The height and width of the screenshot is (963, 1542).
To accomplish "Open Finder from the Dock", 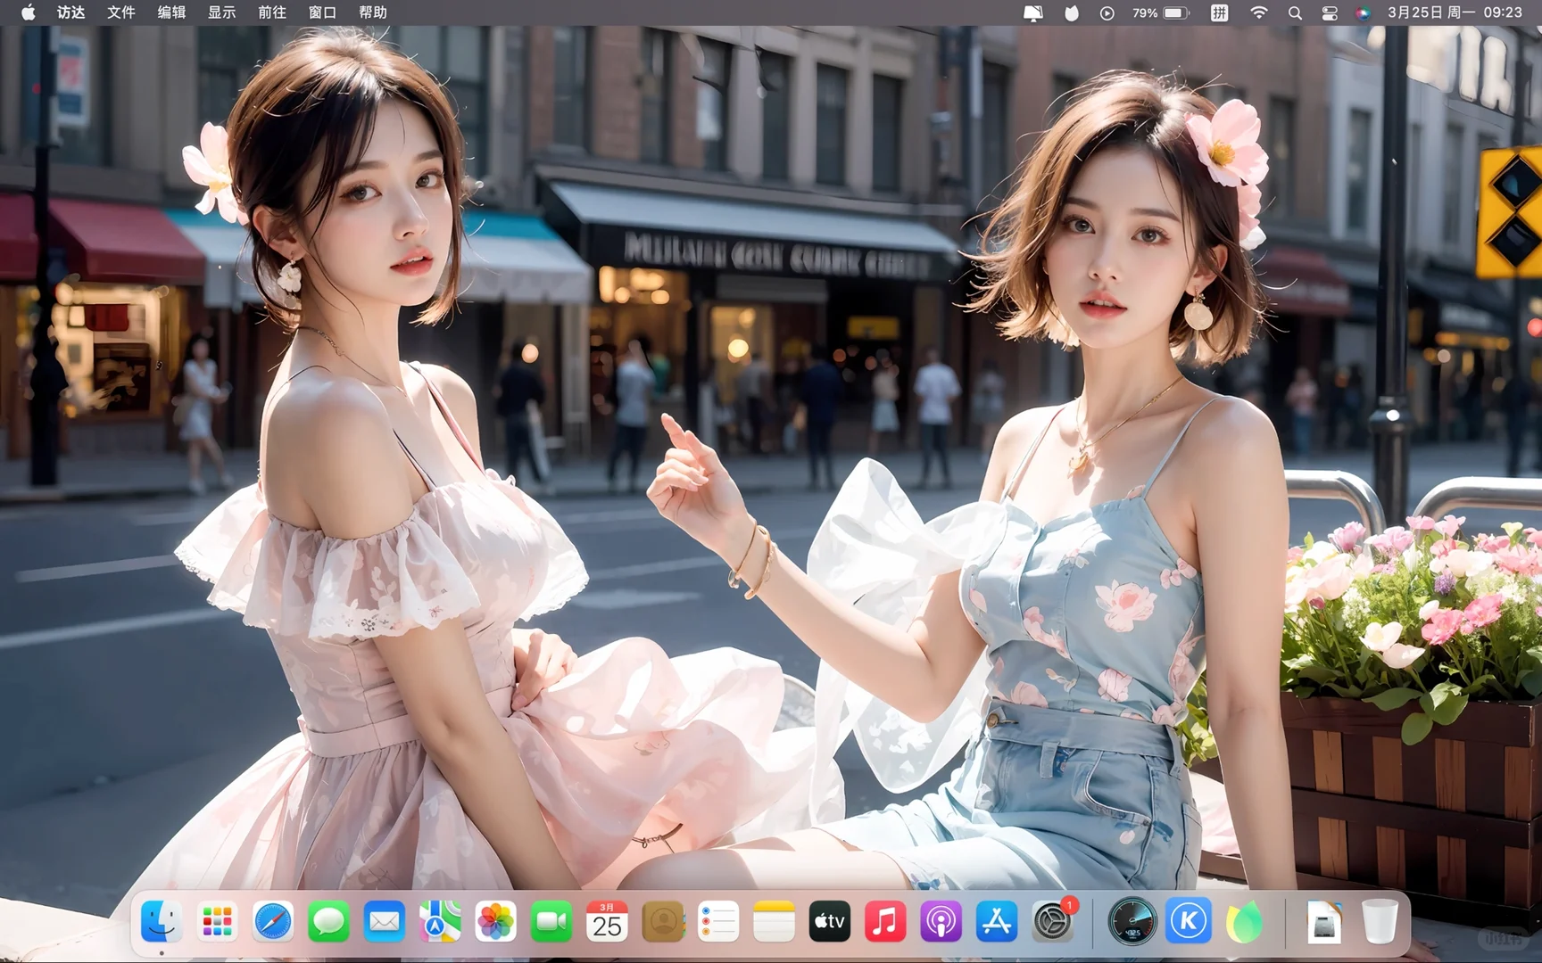I will click(x=162, y=921).
